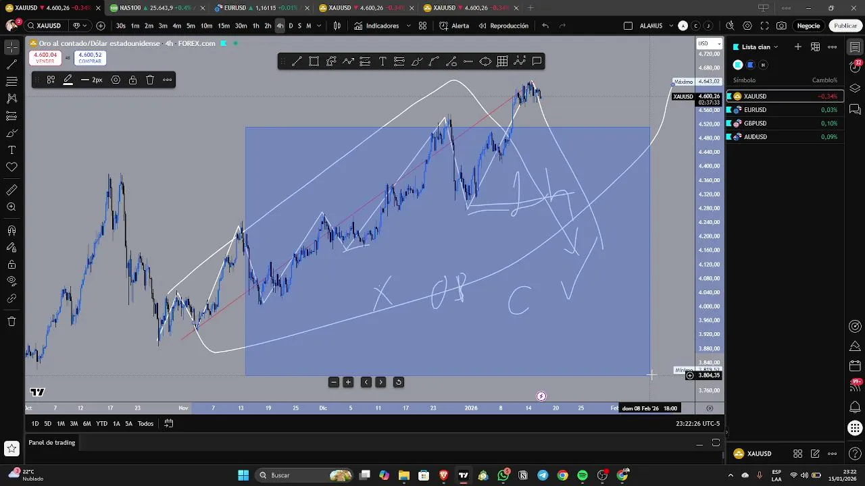Click the layout setup square icon
This screenshot has height=486, width=865.
click(628, 26)
